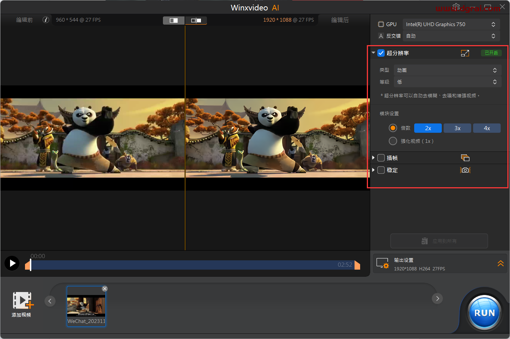Select the 倍数 radio button

pyautogui.click(x=393, y=128)
